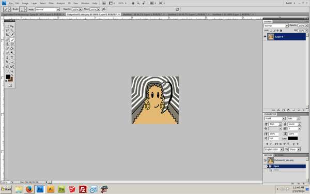Hide Layer 0 with eye icon

pos(265,37)
